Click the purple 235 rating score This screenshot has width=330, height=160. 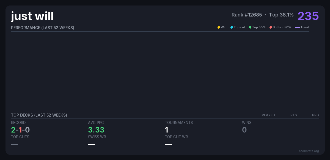[x=308, y=16]
